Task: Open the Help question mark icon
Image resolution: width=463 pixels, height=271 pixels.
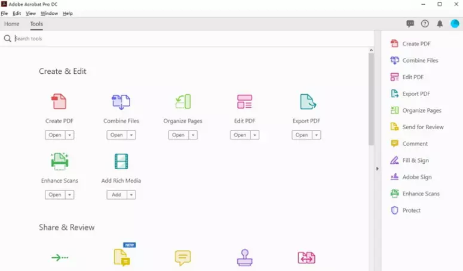Action: pos(425,24)
